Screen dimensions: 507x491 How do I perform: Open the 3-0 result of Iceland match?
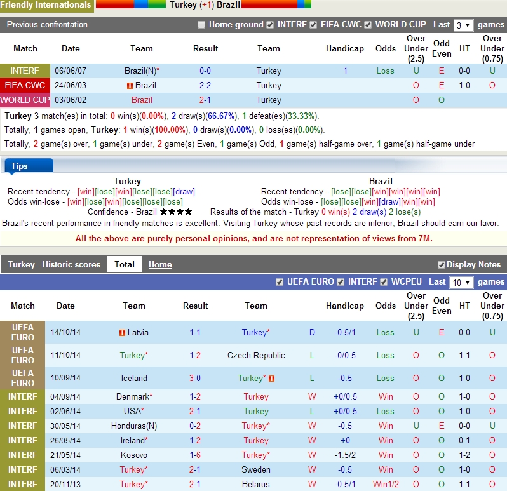[195, 378]
